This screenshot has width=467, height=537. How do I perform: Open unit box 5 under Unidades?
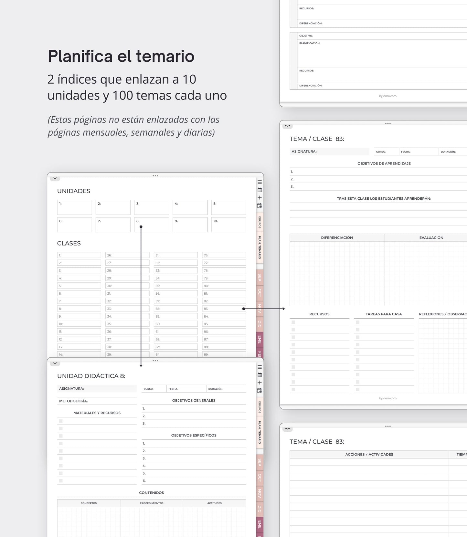pos(228,207)
